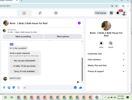The width and height of the screenshot is (132, 100).
Task: Open the Marketplace listing $1,250 link
Action: [22, 32]
